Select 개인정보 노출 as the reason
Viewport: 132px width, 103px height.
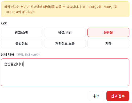point(65,43)
